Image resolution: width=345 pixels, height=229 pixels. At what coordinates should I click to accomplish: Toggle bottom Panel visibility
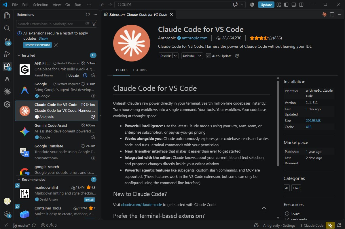(x=294, y=5)
